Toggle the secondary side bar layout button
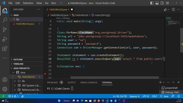 [x=162, y=3]
